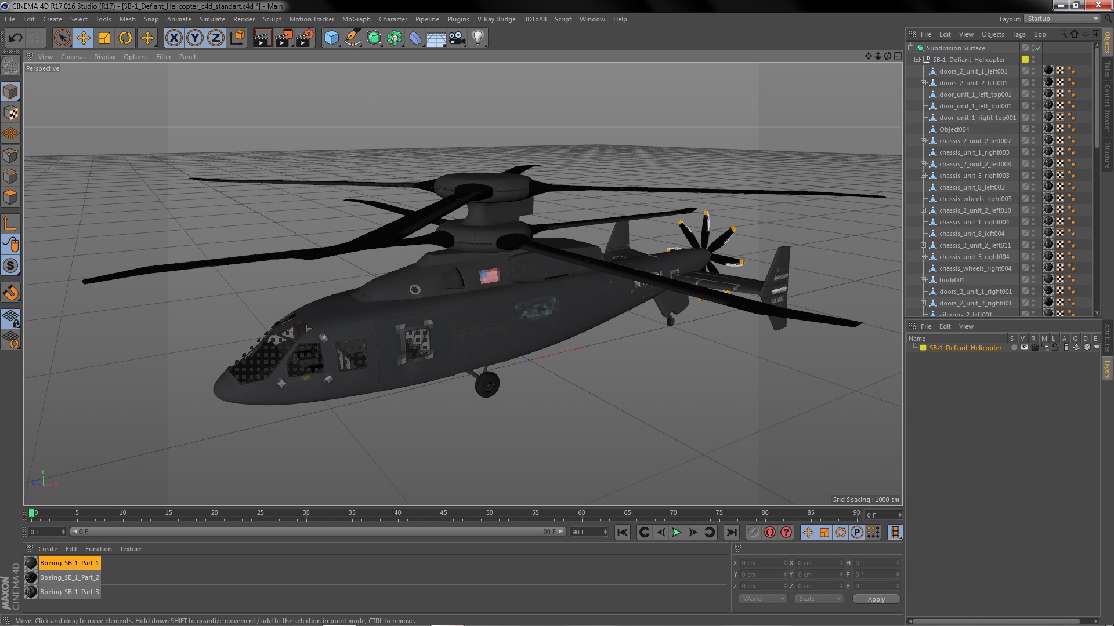Enable Axis mode icon
The width and height of the screenshot is (1114, 626).
[x=10, y=224]
